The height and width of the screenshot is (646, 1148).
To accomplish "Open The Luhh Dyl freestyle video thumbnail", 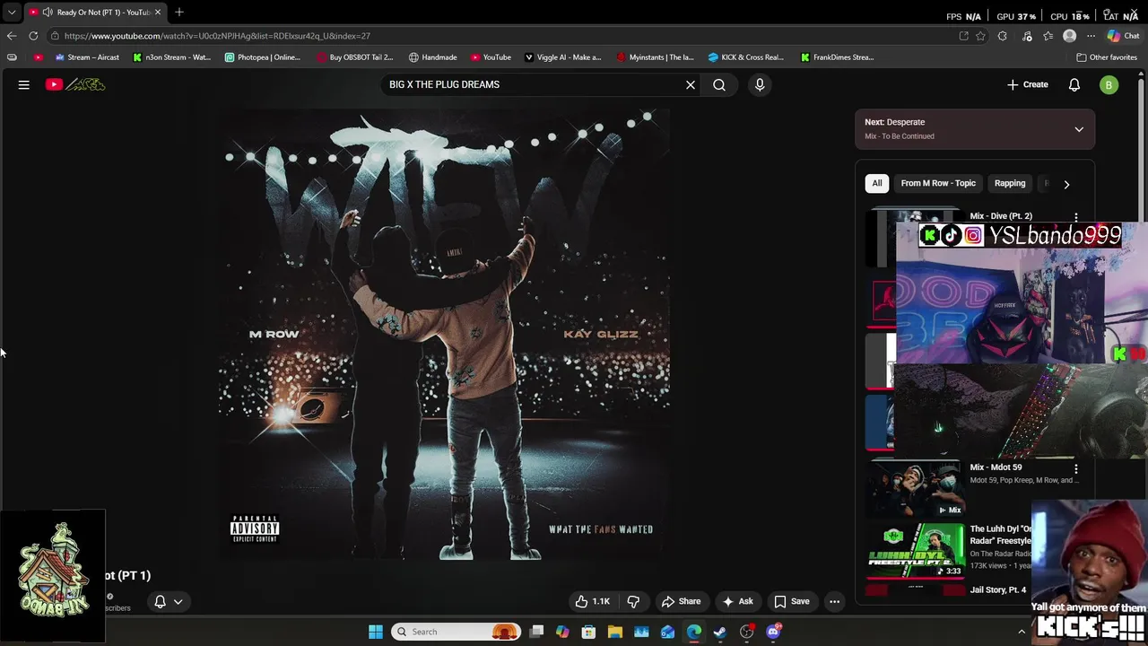I will (x=915, y=550).
